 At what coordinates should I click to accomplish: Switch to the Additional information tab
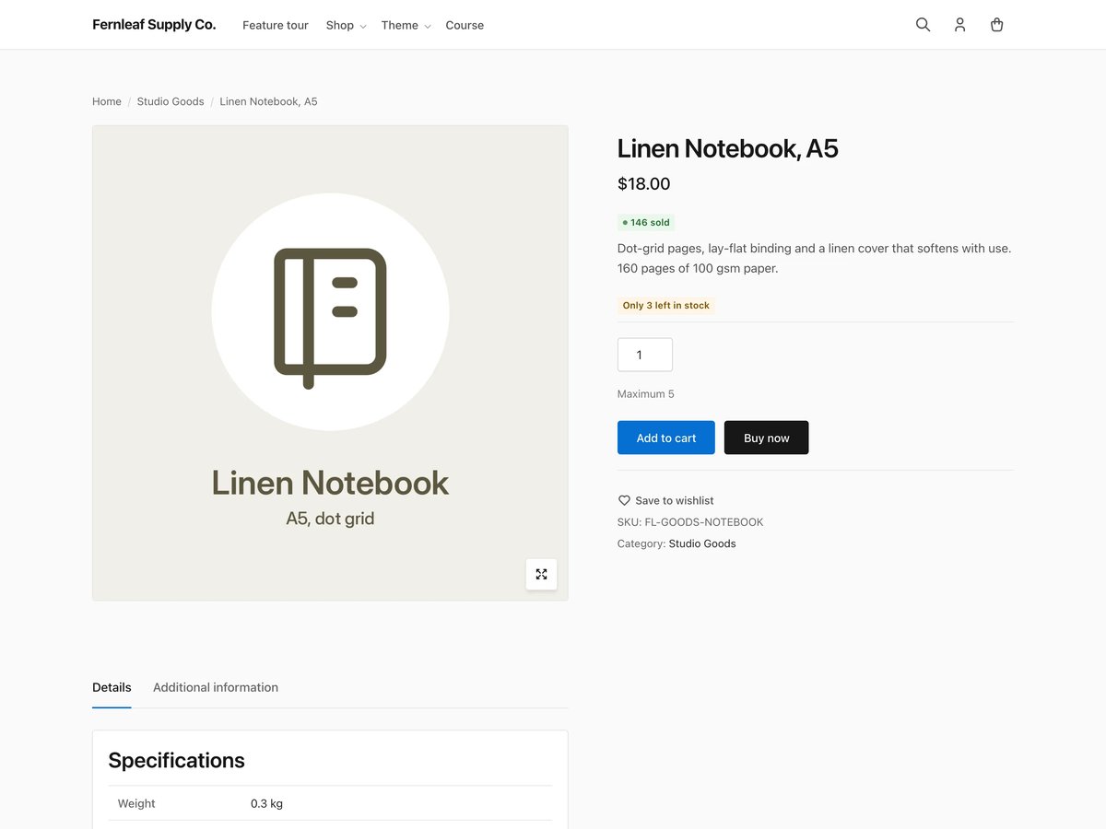coord(216,687)
